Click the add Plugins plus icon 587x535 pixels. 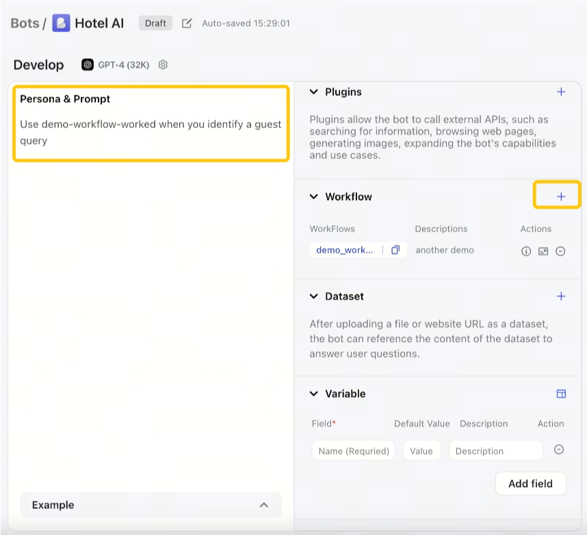coord(561,92)
